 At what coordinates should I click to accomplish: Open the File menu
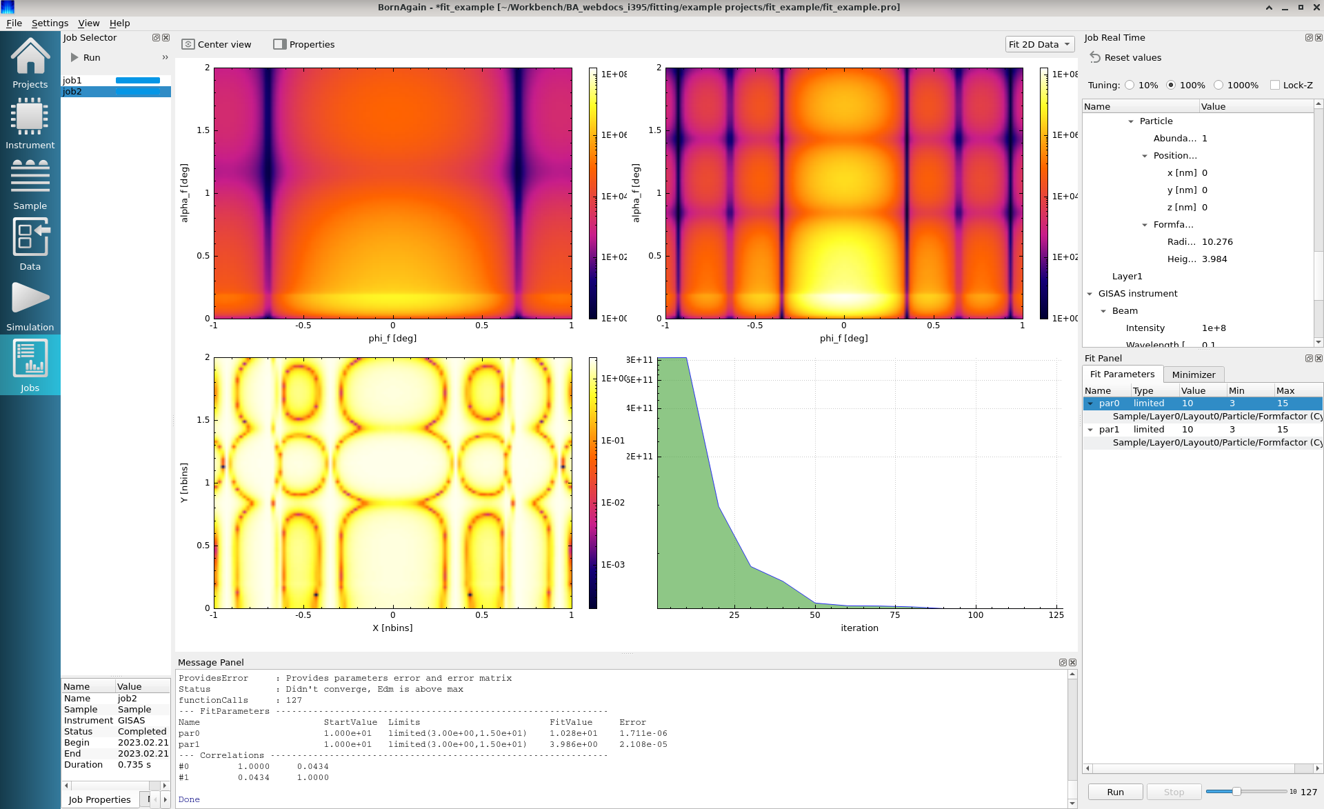[14, 23]
